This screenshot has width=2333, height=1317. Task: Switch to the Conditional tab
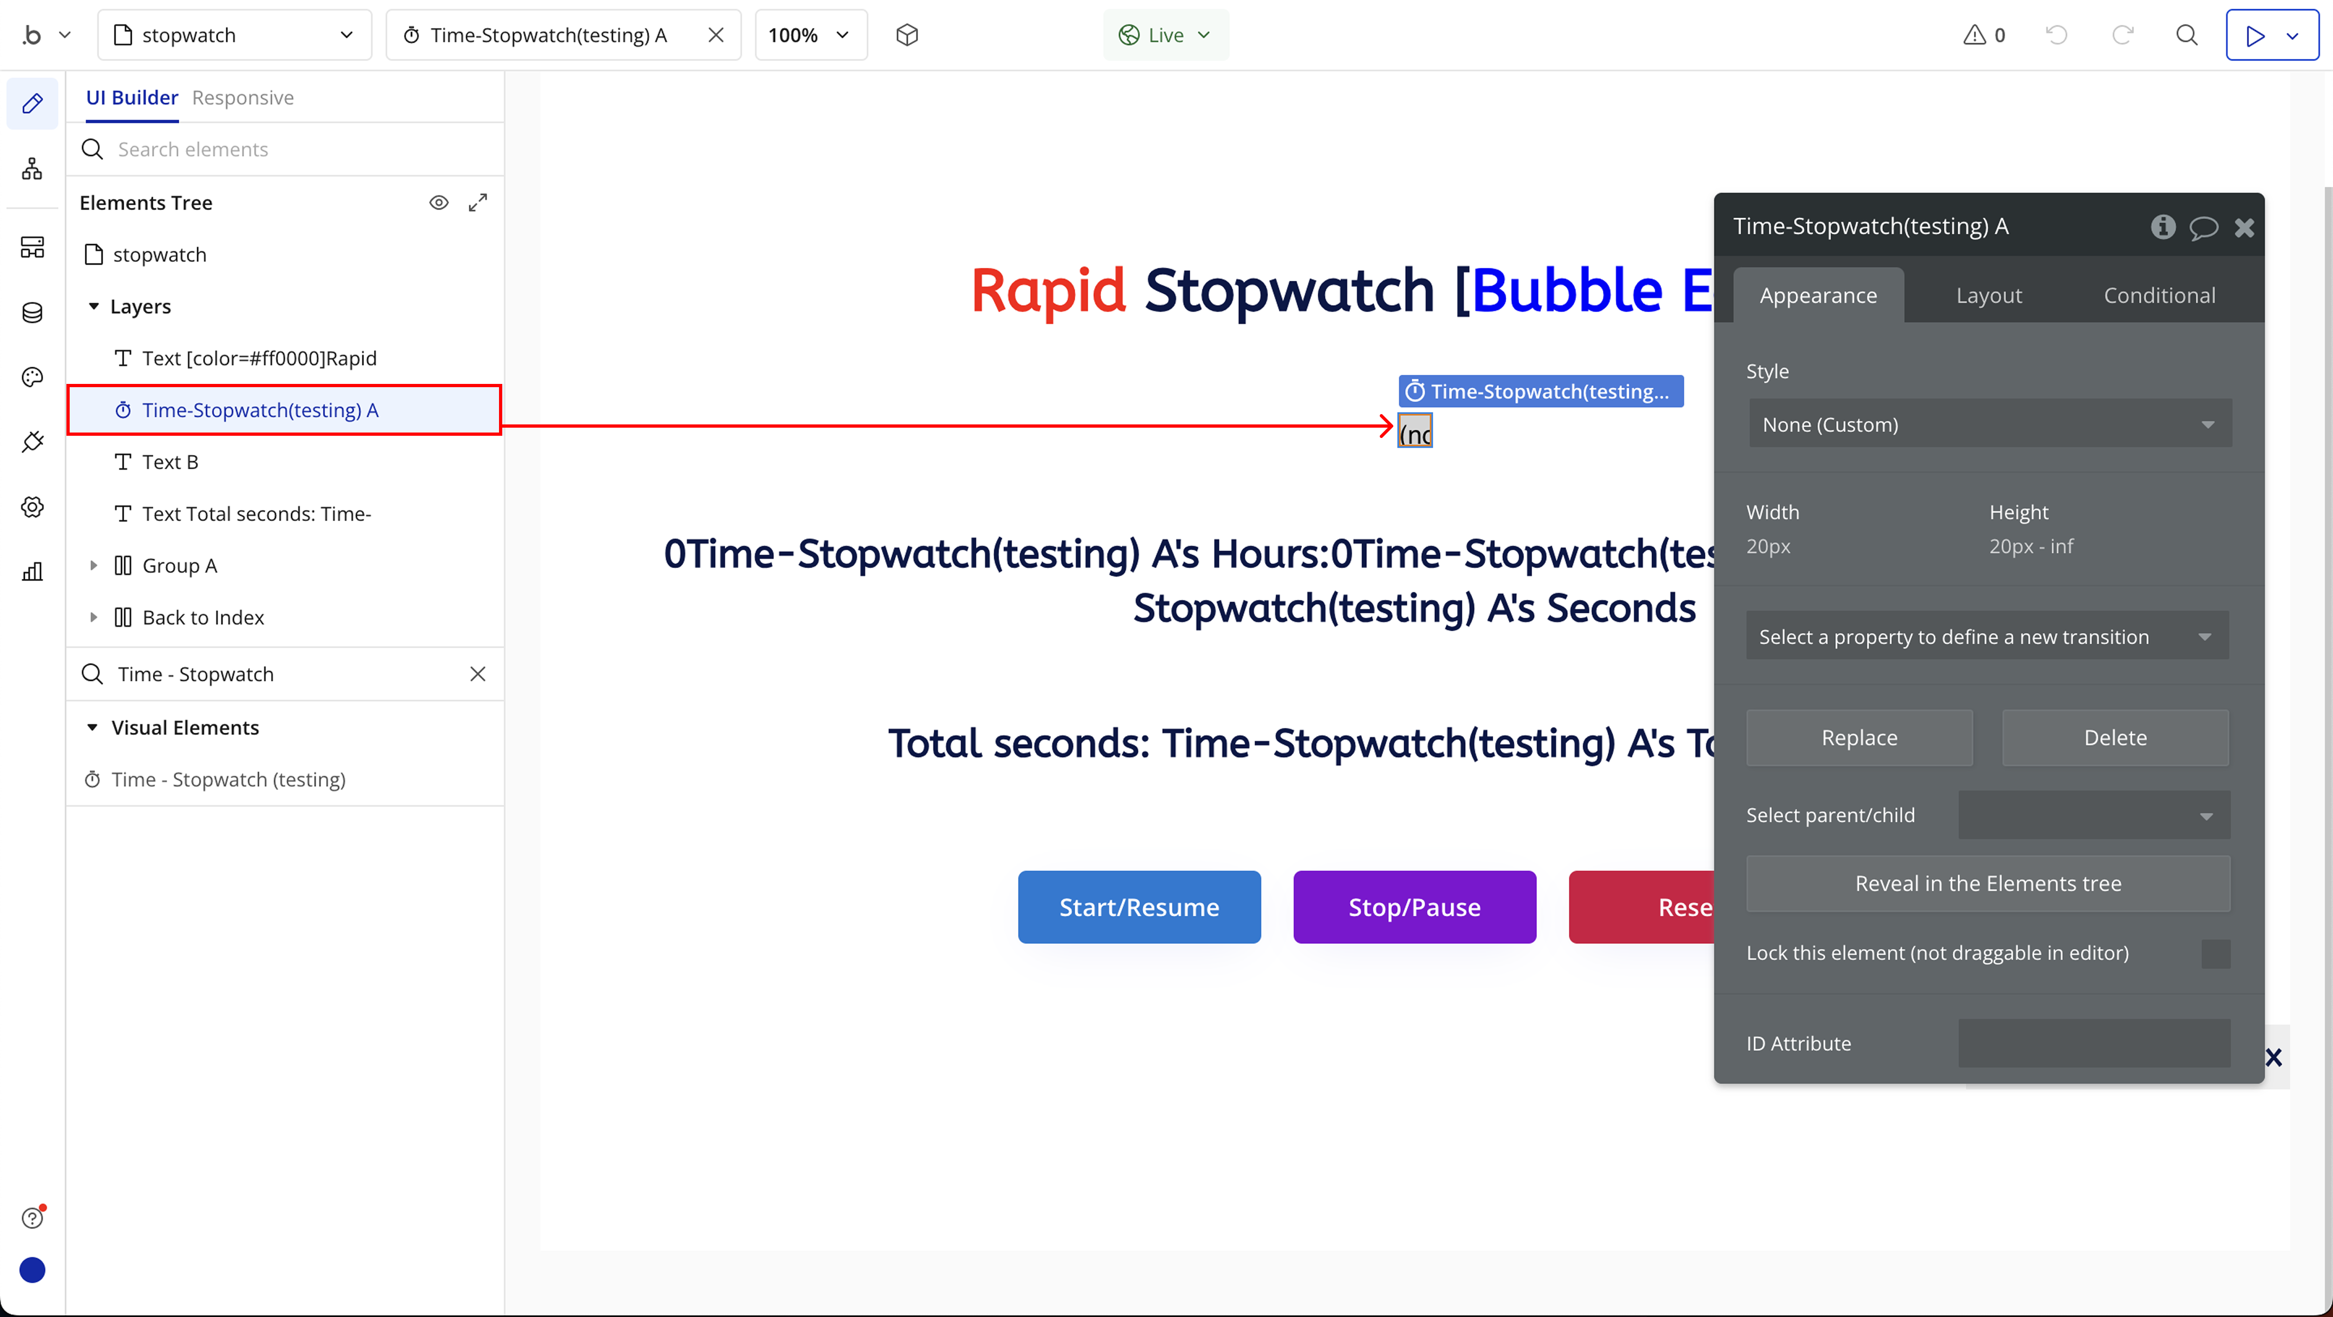(2159, 295)
